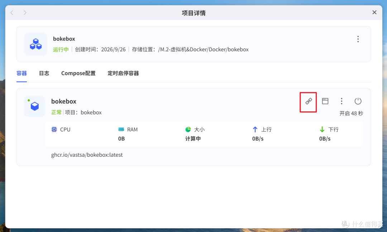Click the 正常 container status text
The width and height of the screenshot is (387, 232).
coord(56,112)
